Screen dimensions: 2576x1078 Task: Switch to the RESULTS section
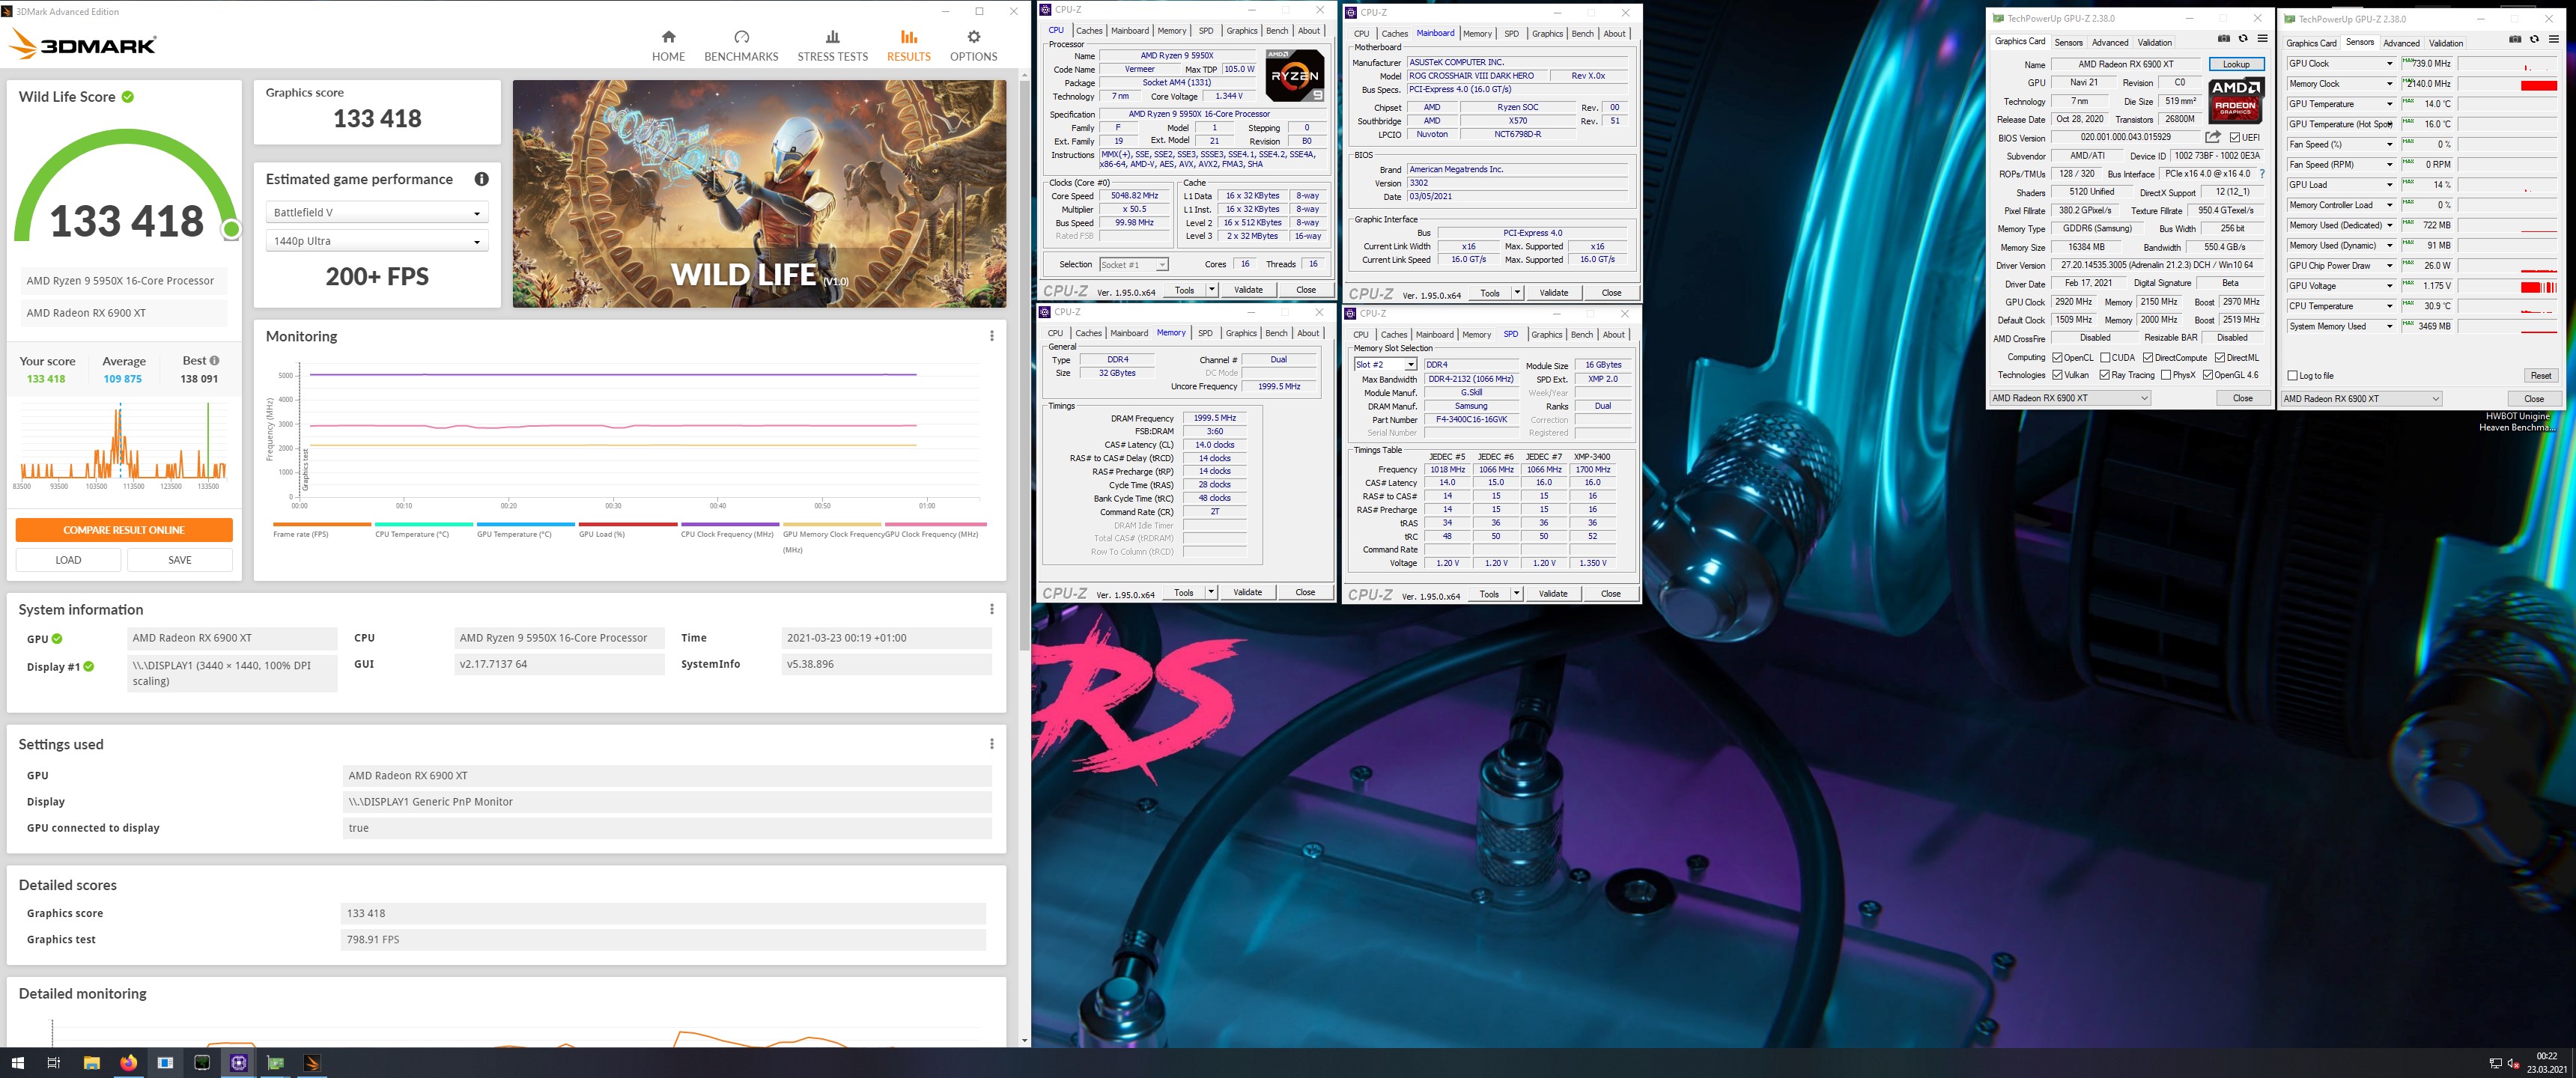click(908, 46)
